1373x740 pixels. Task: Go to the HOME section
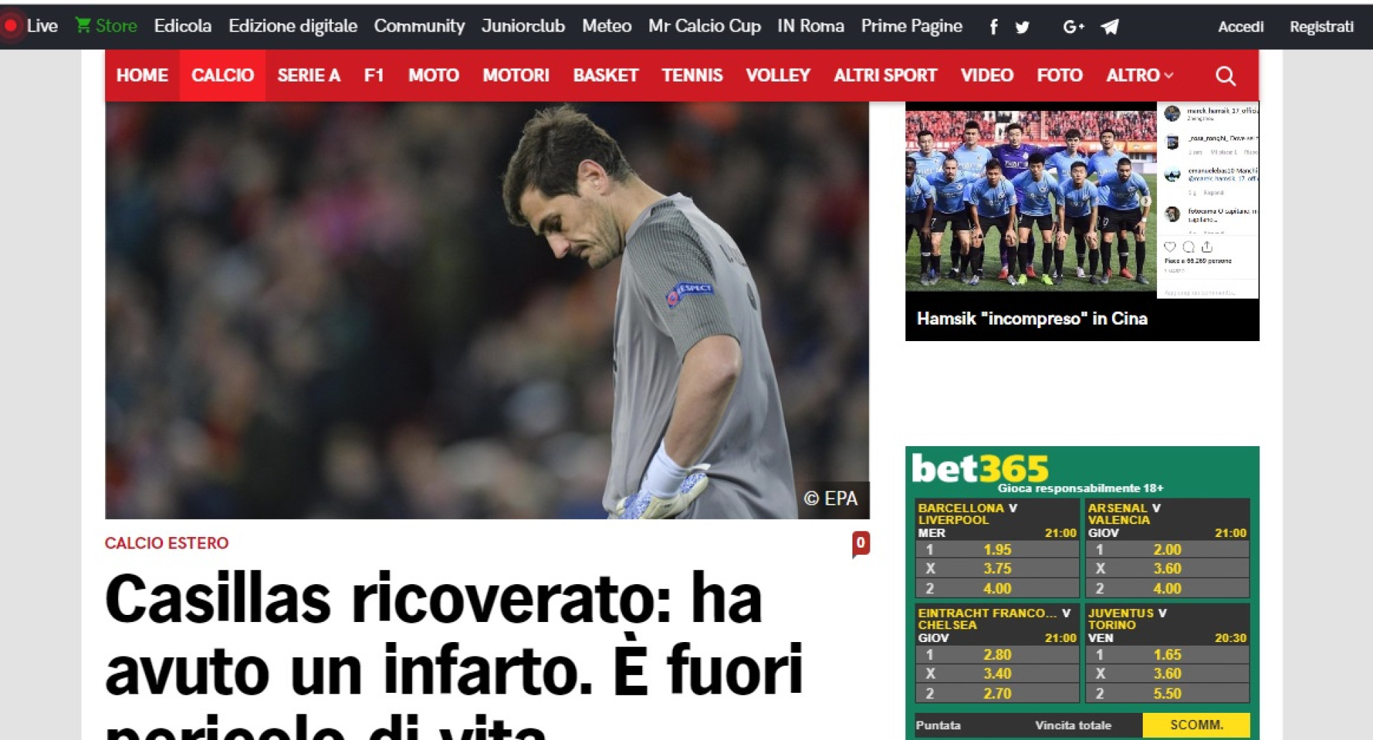pos(142,75)
